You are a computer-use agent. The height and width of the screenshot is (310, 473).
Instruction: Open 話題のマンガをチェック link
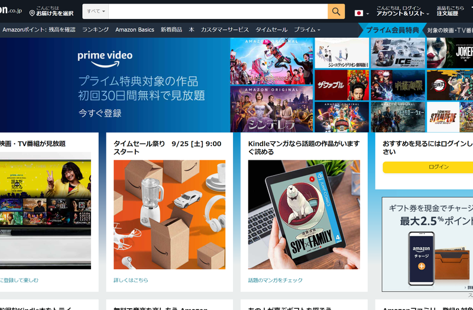click(276, 280)
